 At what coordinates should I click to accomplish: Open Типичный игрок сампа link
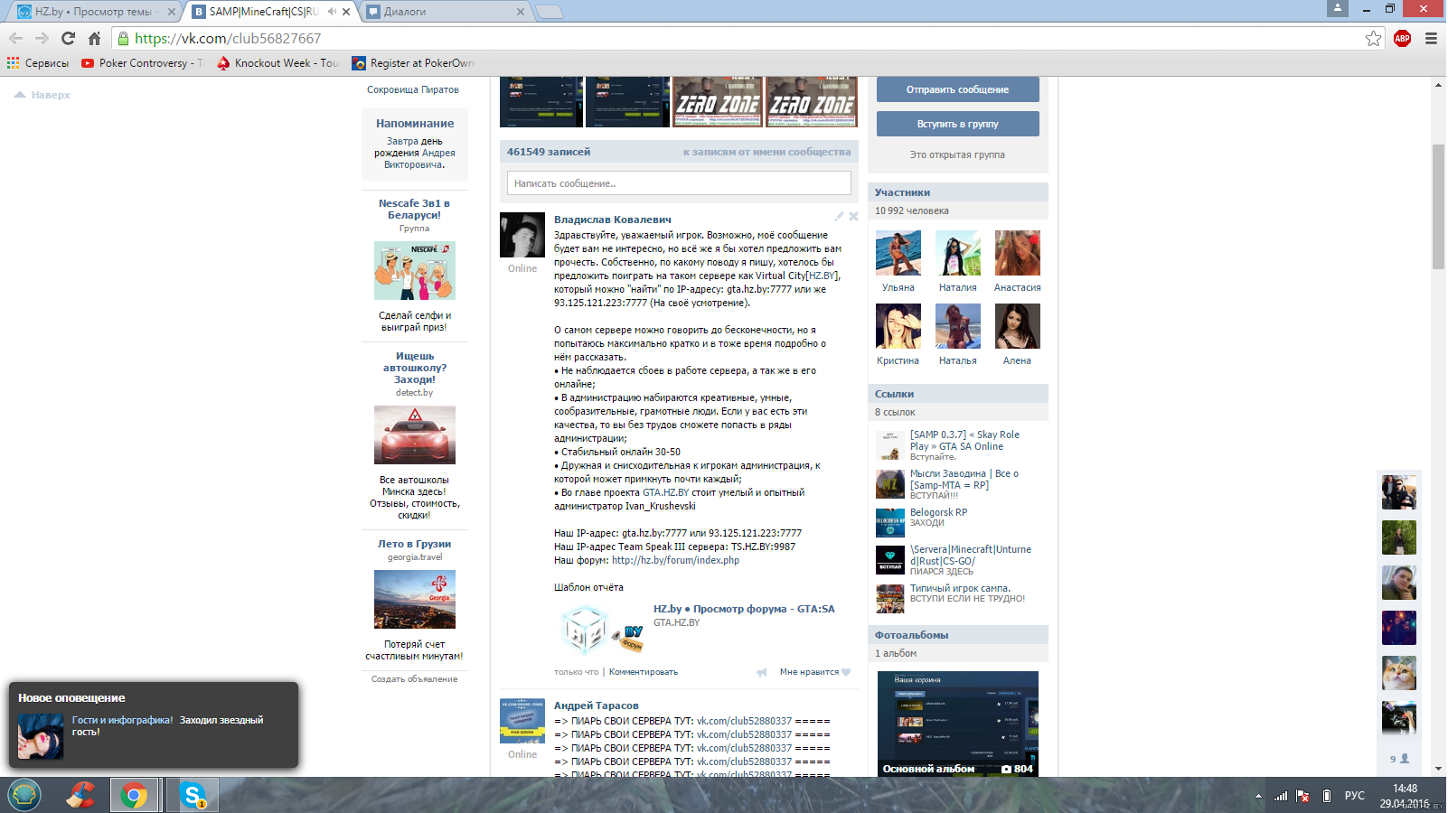[x=960, y=588]
